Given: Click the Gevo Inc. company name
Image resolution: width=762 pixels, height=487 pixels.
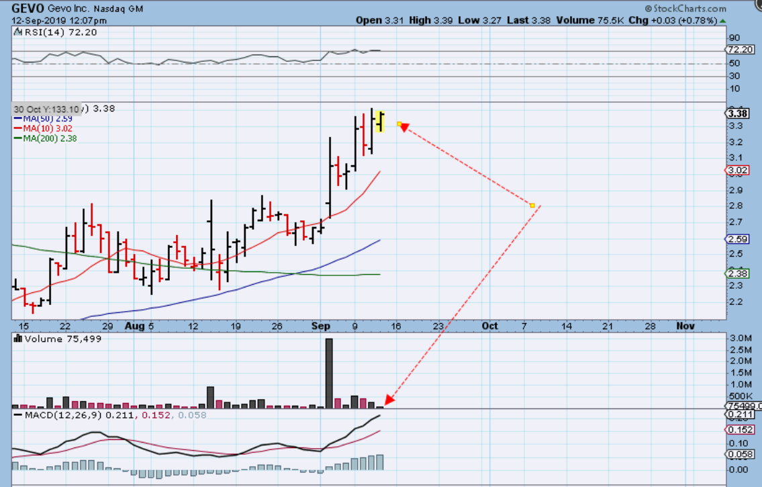Looking at the screenshot, I should pos(69,9).
